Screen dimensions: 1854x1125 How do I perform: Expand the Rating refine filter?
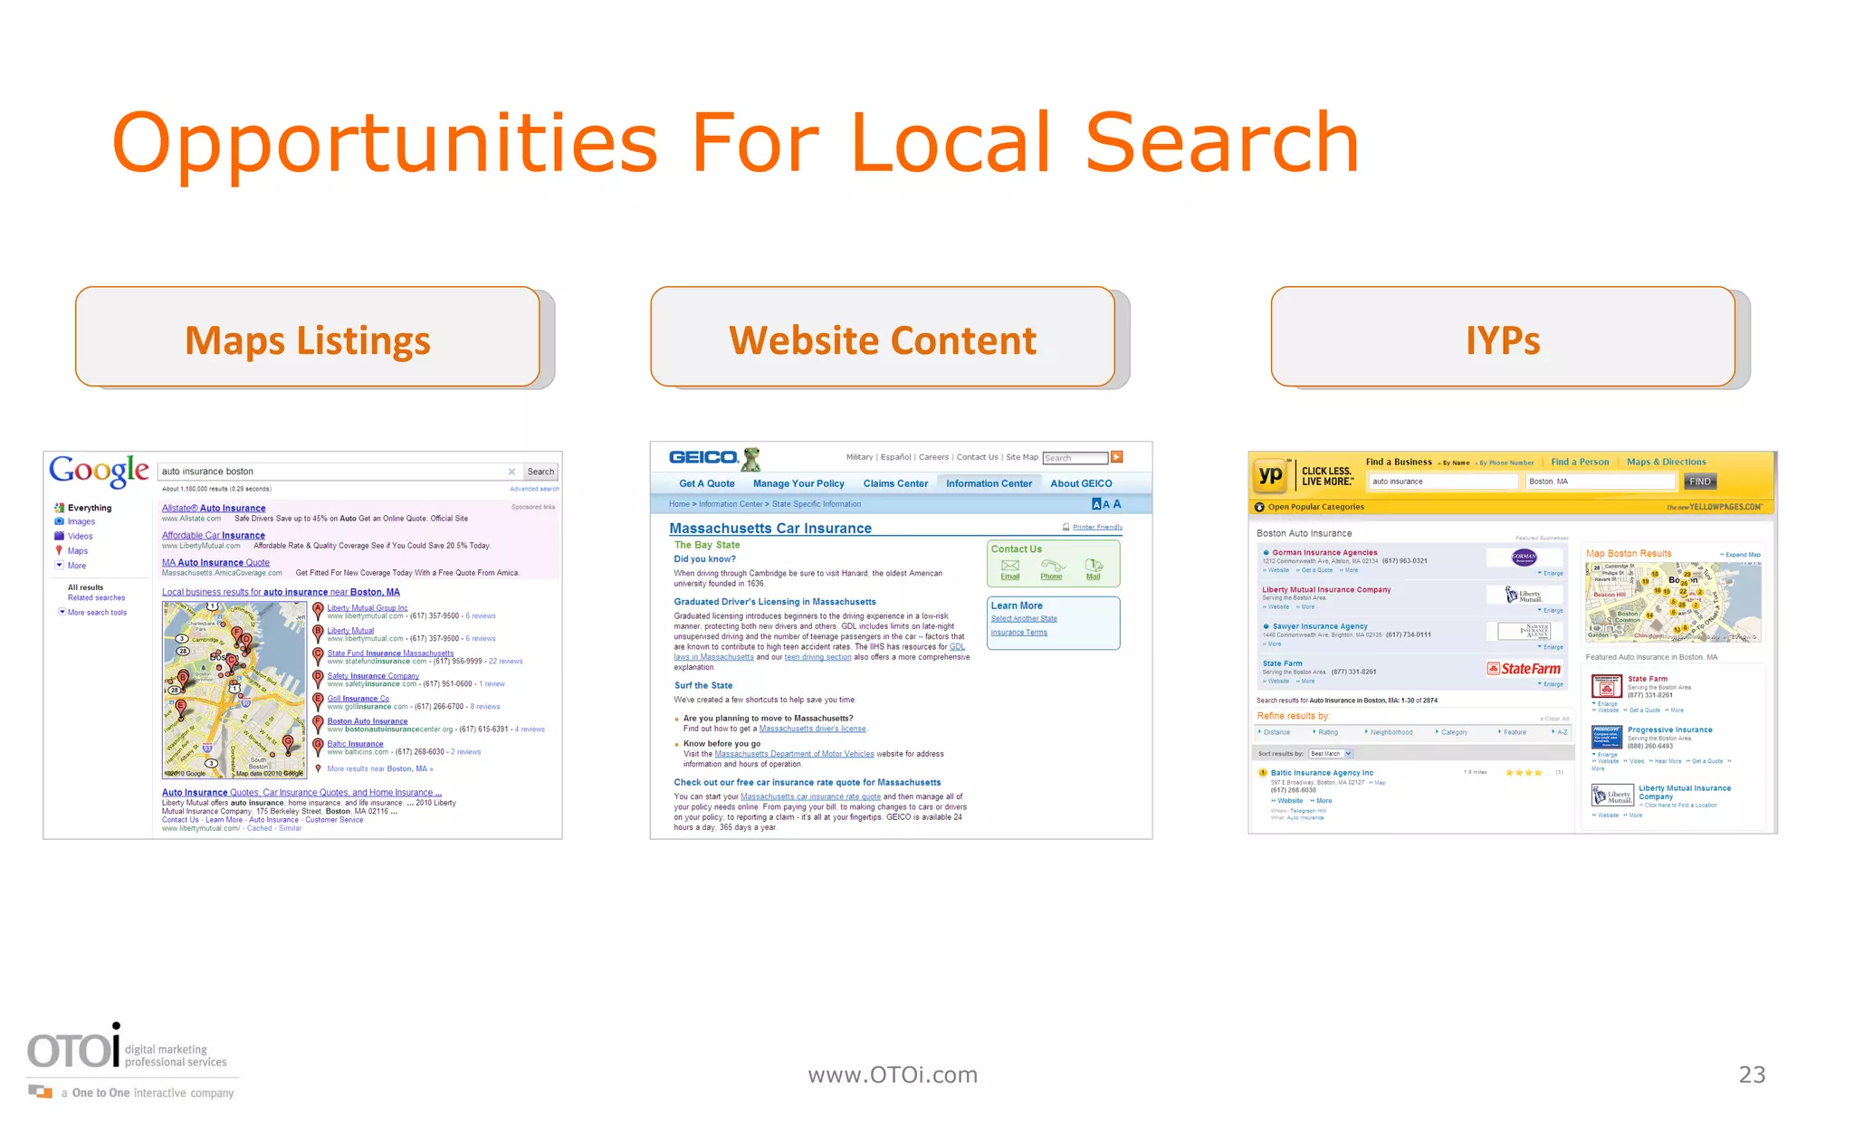pos(1325,732)
